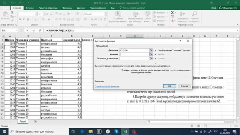Open the fill color bucket swatch
The height and width of the screenshot is (135, 240).
click(43, 19)
